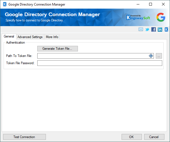
Task: Click Test Connection button
Action: click(x=24, y=137)
